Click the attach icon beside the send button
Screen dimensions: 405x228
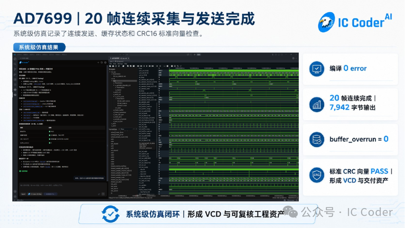99,194
